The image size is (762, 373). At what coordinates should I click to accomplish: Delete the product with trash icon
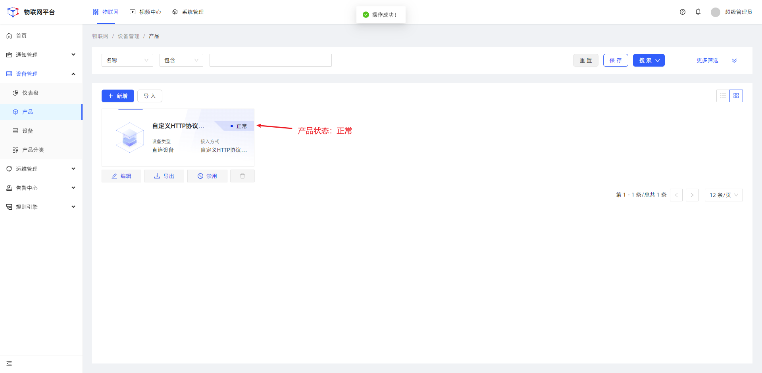click(x=242, y=176)
